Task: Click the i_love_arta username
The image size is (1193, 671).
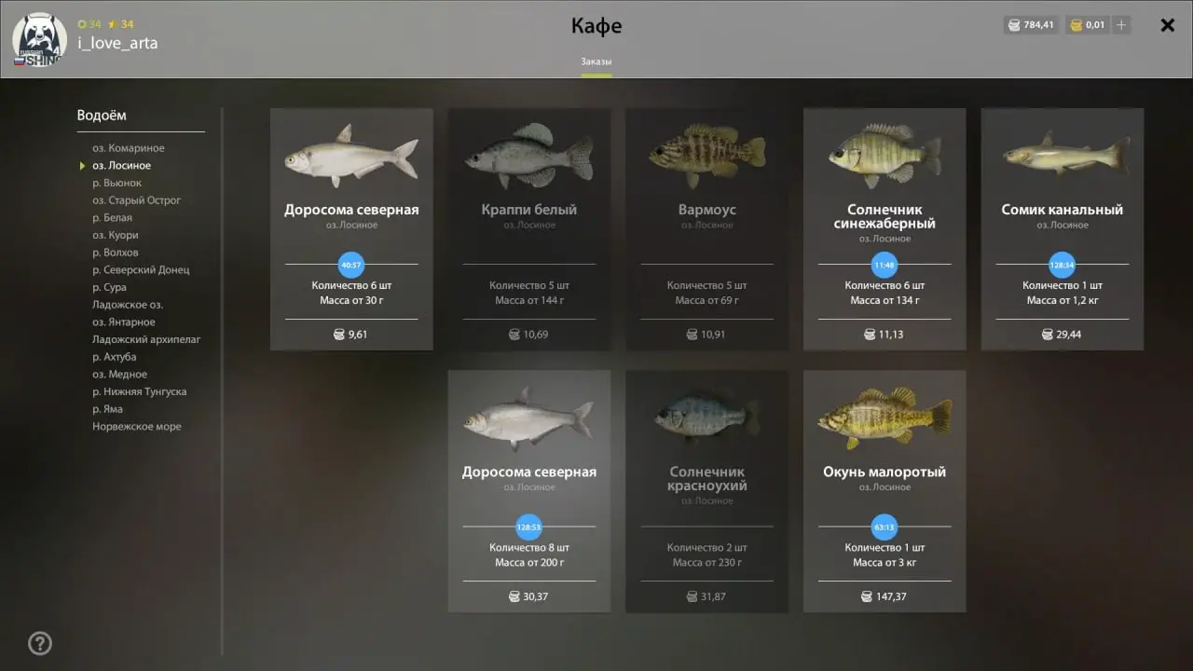Action: coord(117,43)
